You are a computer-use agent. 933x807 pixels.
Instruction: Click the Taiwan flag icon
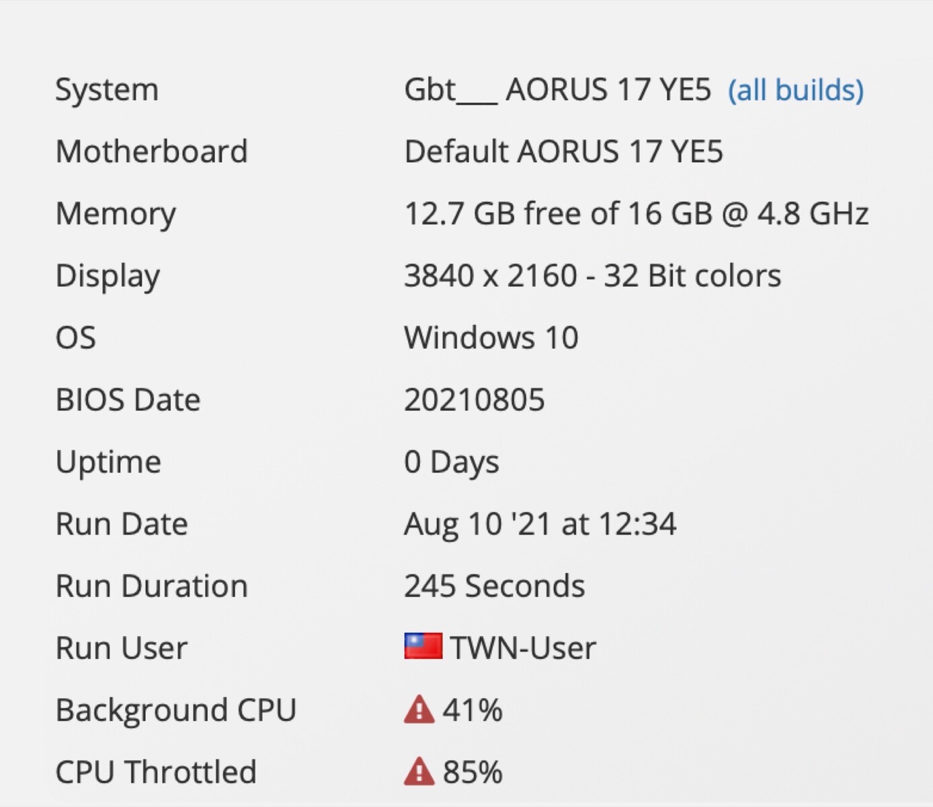point(423,646)
